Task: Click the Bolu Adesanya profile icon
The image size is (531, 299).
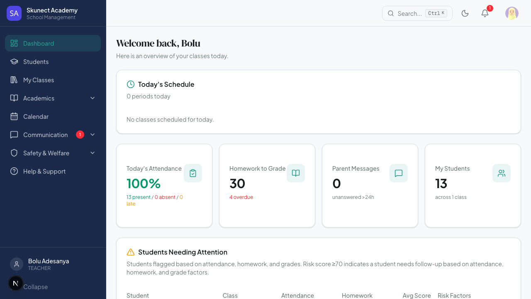Action: point(17,264)
